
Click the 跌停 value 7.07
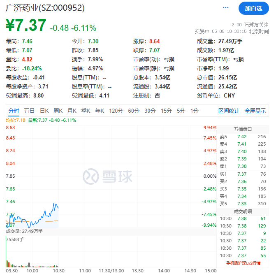click(x=154, y=50)
